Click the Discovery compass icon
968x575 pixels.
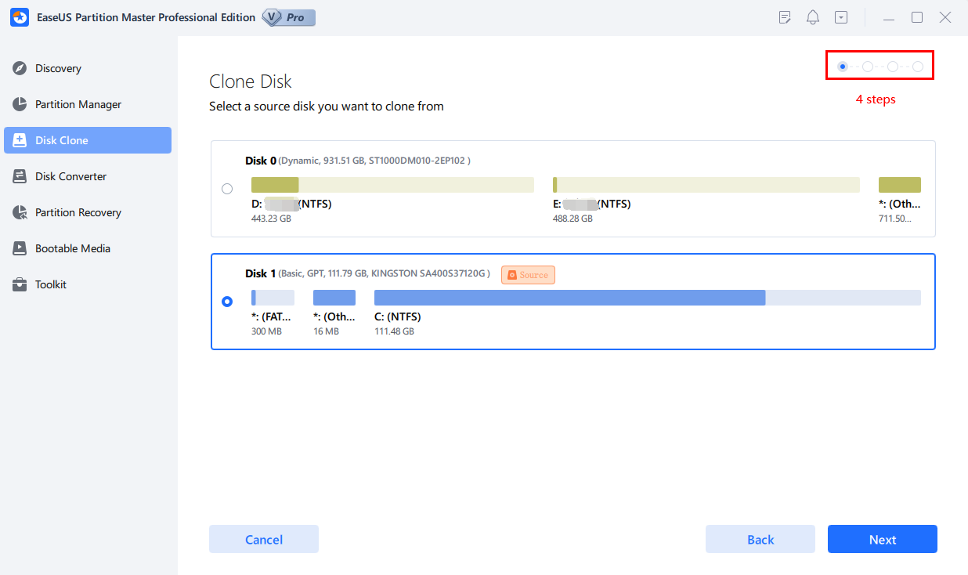[20, 69]
